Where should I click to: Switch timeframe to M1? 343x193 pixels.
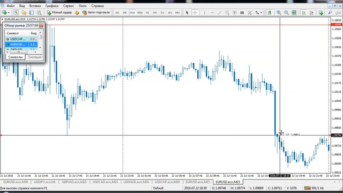pos(117,13)
